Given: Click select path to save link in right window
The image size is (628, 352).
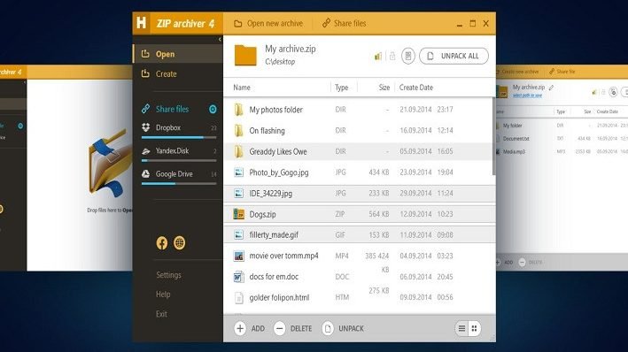Looking at the screenshot, I should tap(527, 96).
